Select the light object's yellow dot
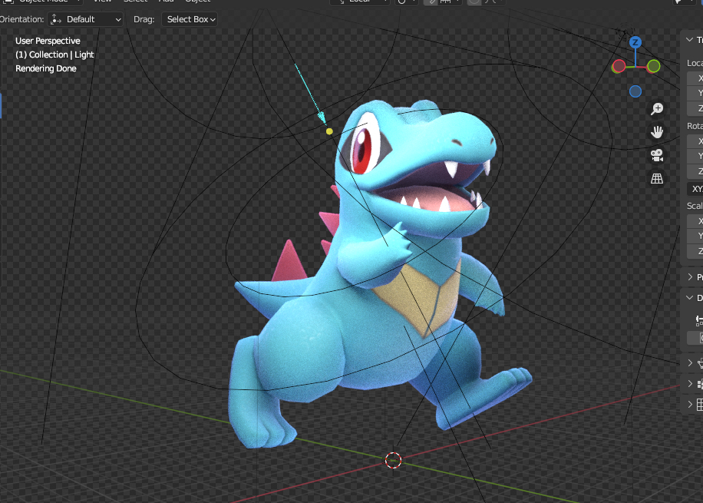The width and height of the screenshot is (703, 503). click(329, 131)
